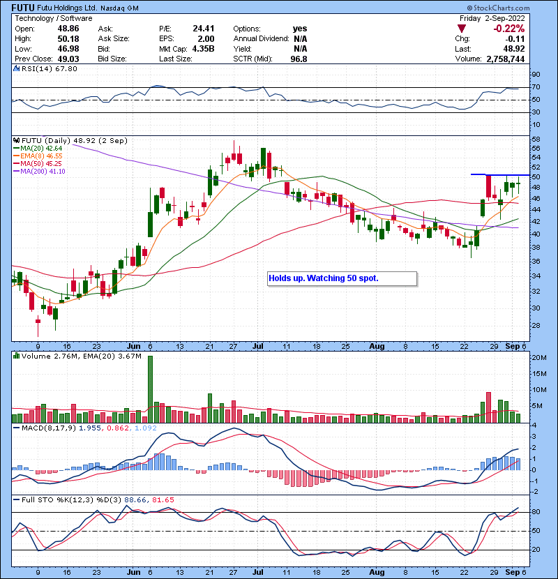Viewport: 558px width, 579px height.
Task: Click the -0.22% percent change
Action: click(x=509, y=29)
